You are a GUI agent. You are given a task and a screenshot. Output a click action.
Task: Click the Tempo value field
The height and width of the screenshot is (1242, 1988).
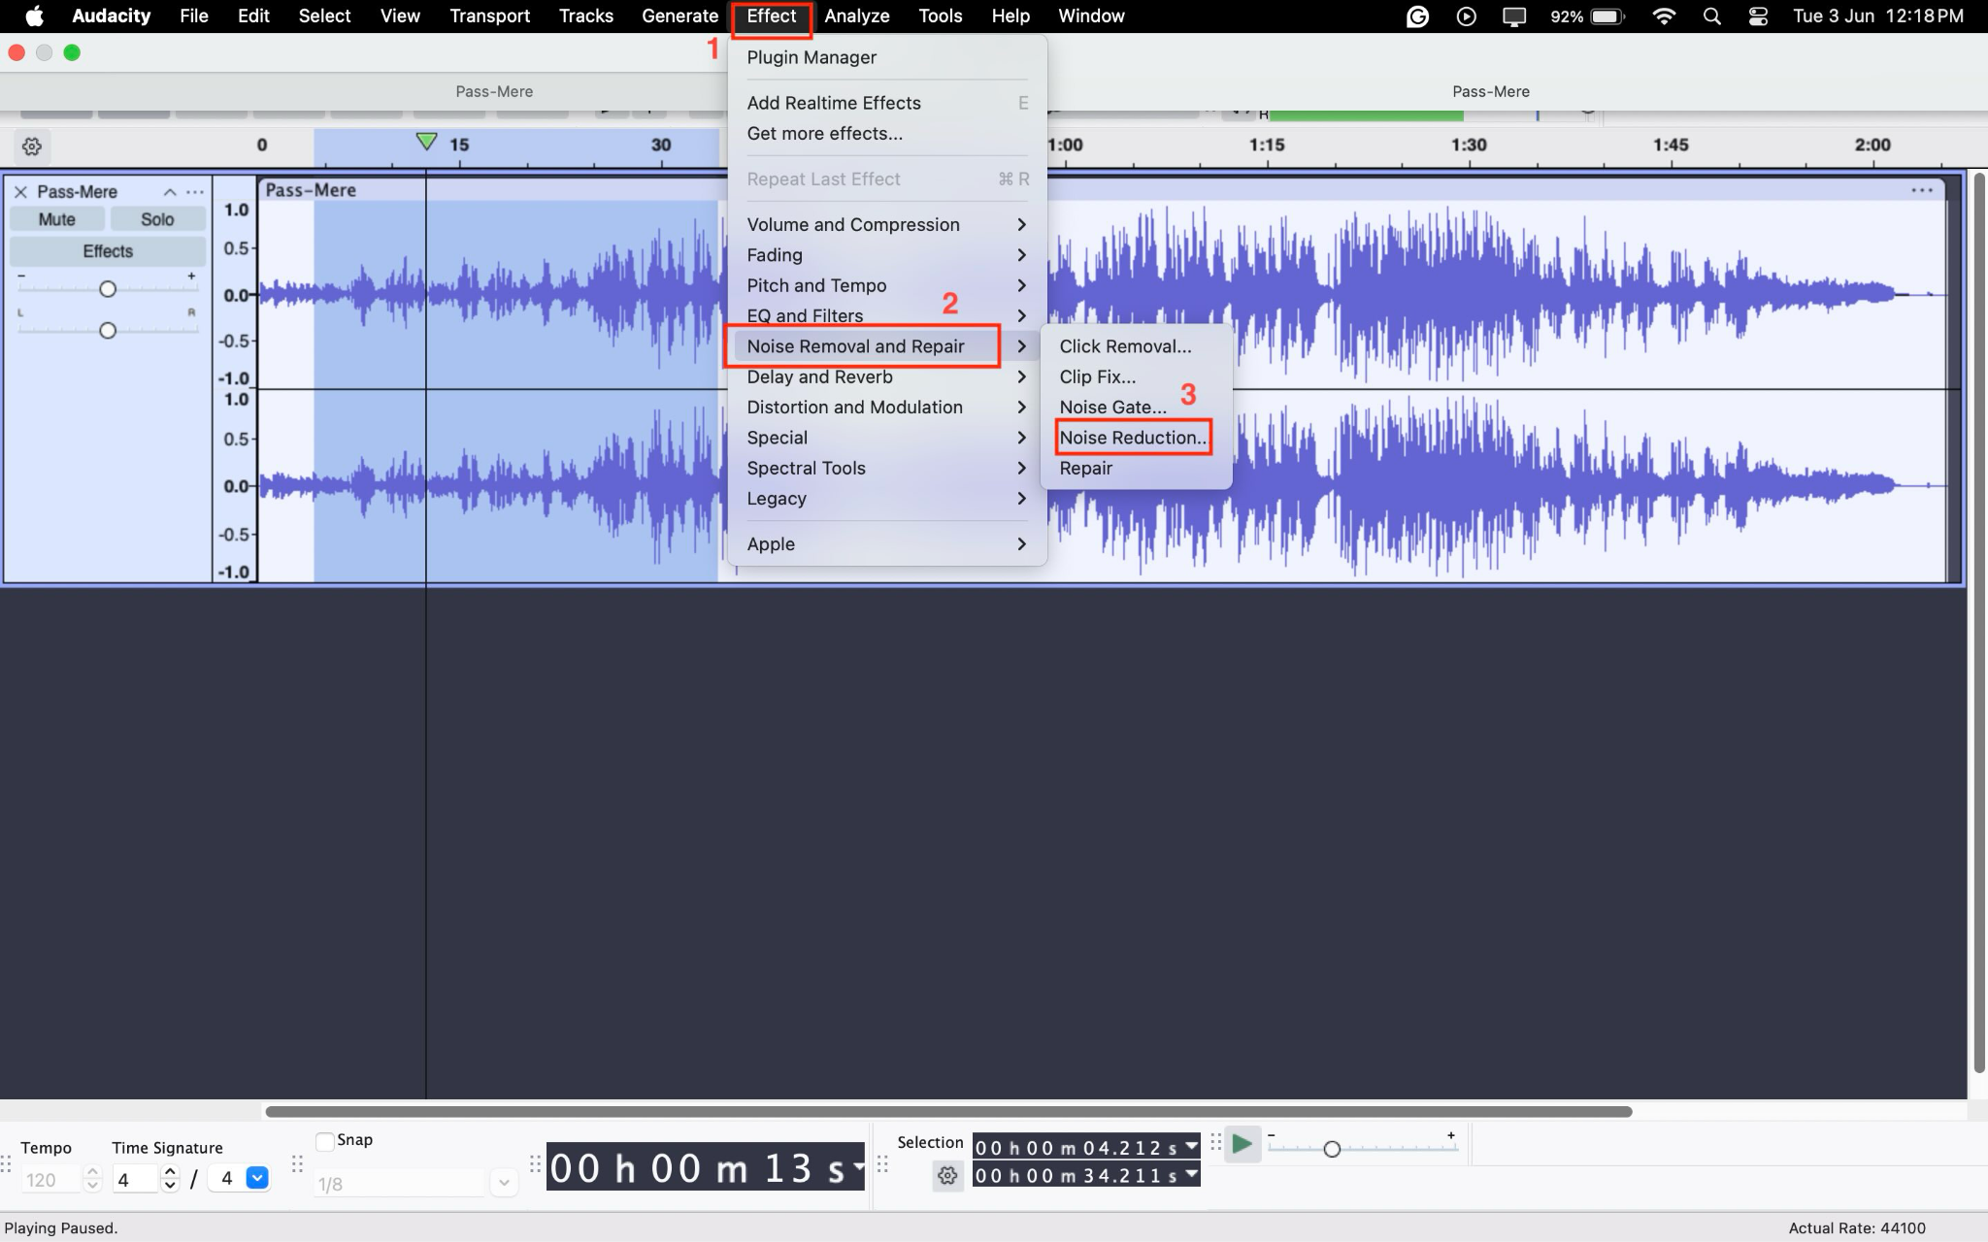pyautogui.click(x=50, y=1180)
